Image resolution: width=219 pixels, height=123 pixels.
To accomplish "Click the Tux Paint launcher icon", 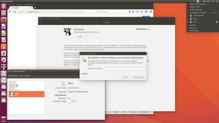I will 3,67.
